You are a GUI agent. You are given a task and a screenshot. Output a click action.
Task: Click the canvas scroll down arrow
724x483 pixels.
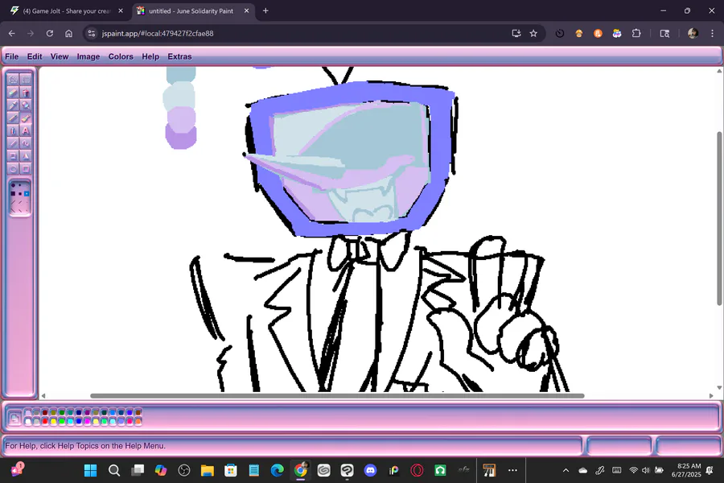[x=719, y=387]
